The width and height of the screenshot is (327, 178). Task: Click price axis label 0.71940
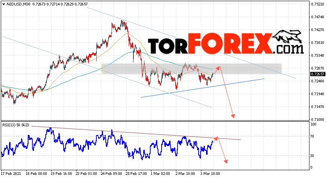click(x=317, y=94)
